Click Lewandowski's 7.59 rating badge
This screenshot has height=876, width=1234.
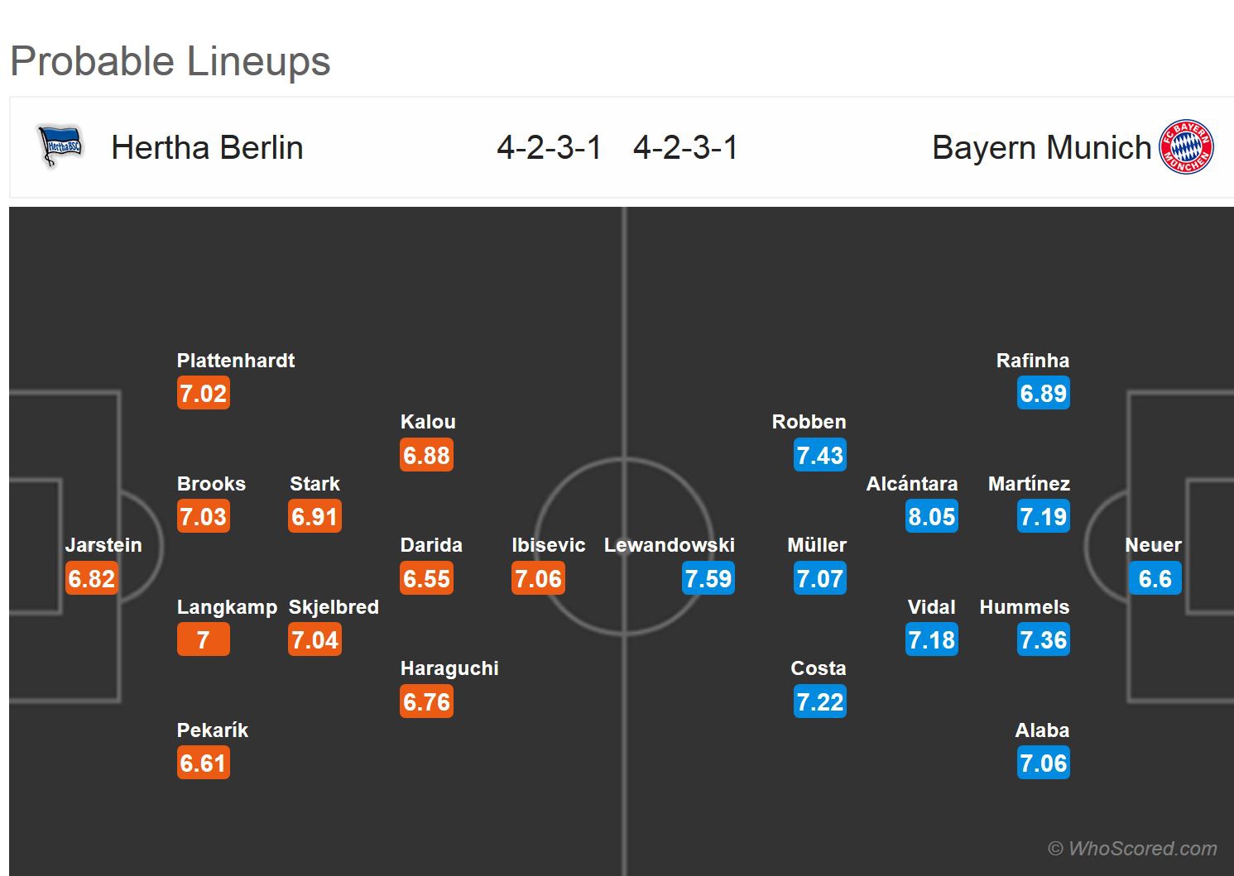pos(708,578)
